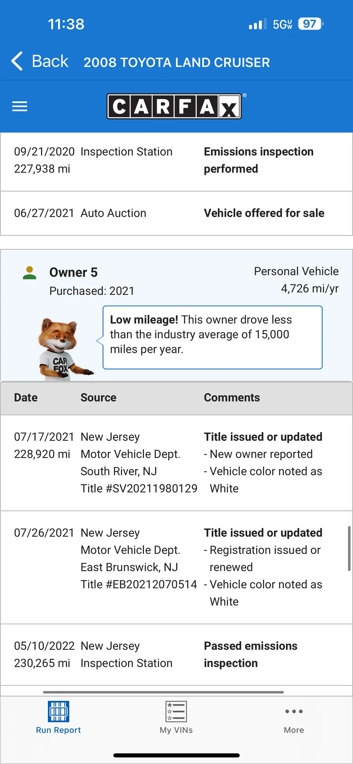Tap the Back chevron arrow

coord(17,61)
